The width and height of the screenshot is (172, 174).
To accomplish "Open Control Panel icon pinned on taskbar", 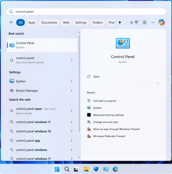I will pos(106,169).
